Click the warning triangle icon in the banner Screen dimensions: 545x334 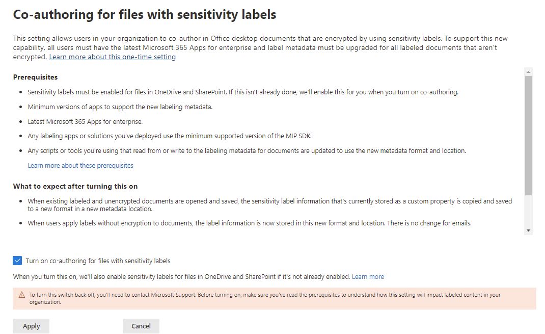[21, 295]
